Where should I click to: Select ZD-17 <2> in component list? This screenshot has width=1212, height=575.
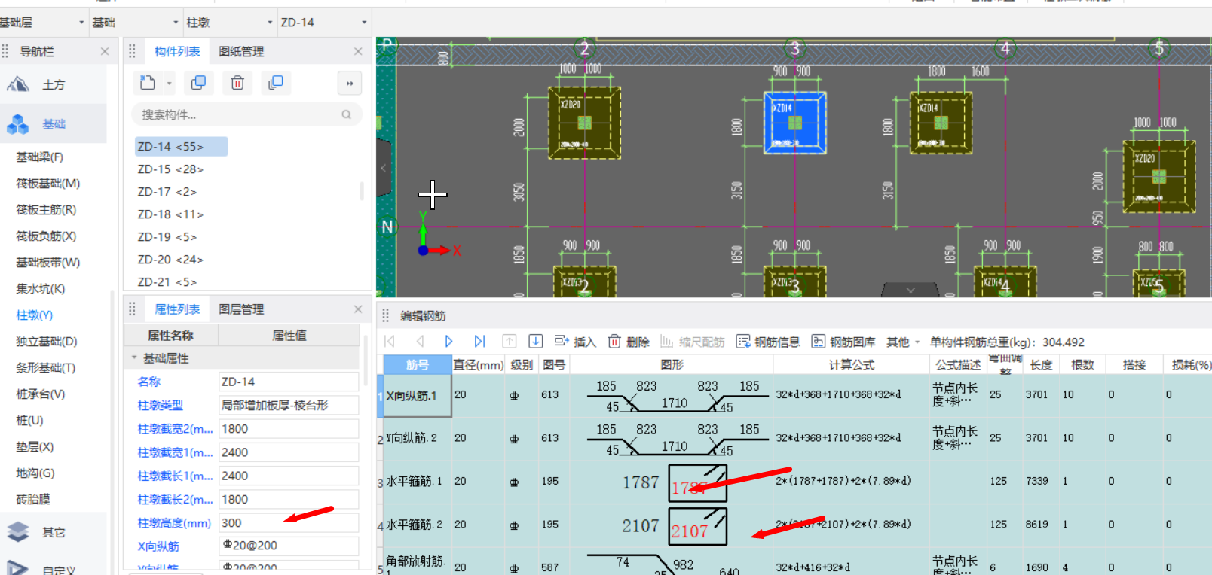point(167,192)
